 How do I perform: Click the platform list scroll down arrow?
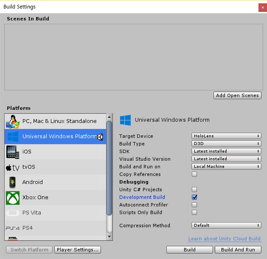point(109,237)
